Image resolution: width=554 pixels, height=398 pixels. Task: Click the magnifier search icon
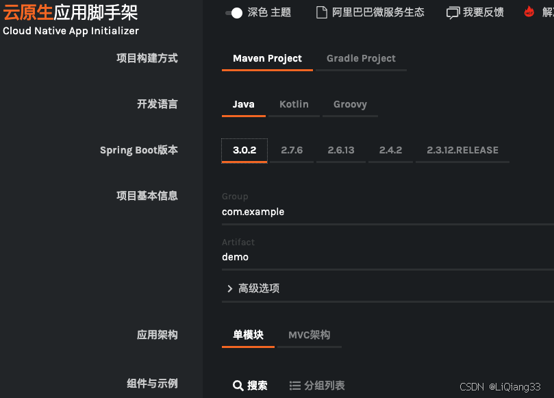pos(238,385)
